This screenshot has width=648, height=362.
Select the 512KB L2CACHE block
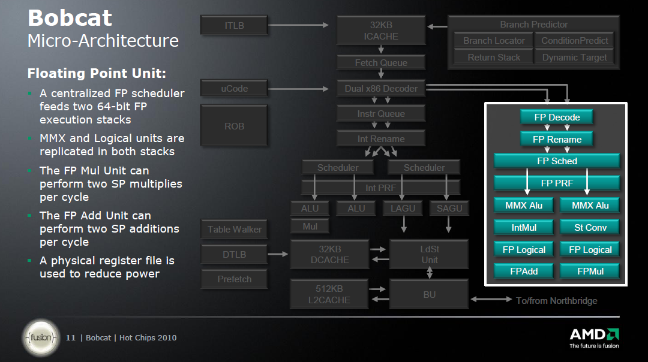click(x=328, y=294)
